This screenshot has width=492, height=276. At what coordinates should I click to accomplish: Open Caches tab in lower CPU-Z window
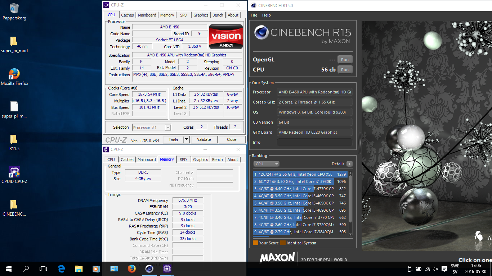[127, 160]
